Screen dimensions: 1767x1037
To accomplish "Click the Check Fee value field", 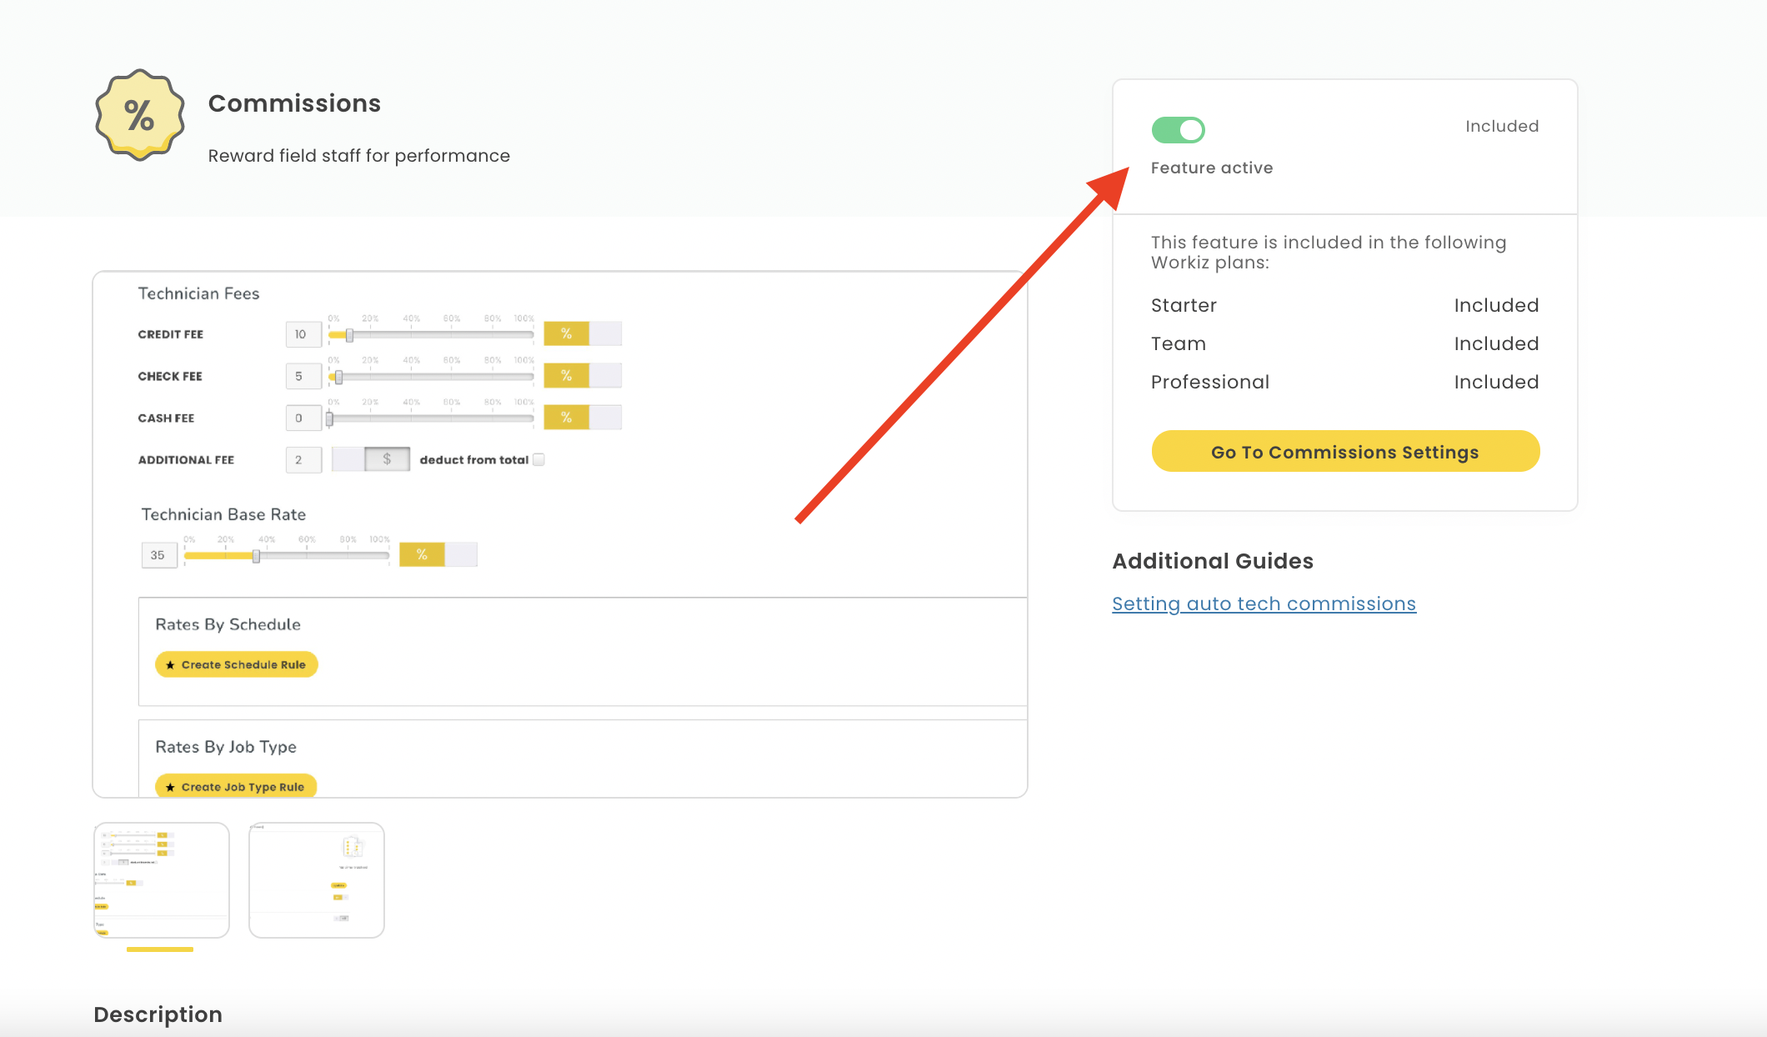I will coord(303,376).
